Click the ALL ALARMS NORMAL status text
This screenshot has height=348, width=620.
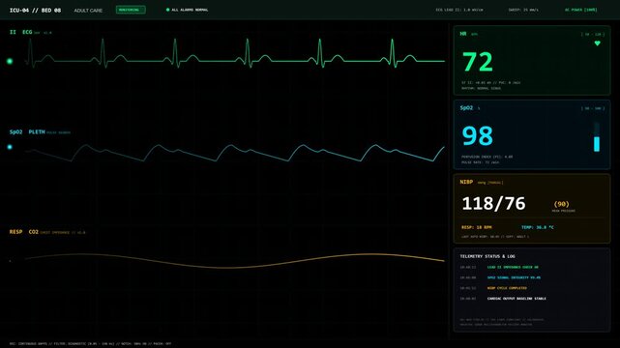[x=190, y=10]
